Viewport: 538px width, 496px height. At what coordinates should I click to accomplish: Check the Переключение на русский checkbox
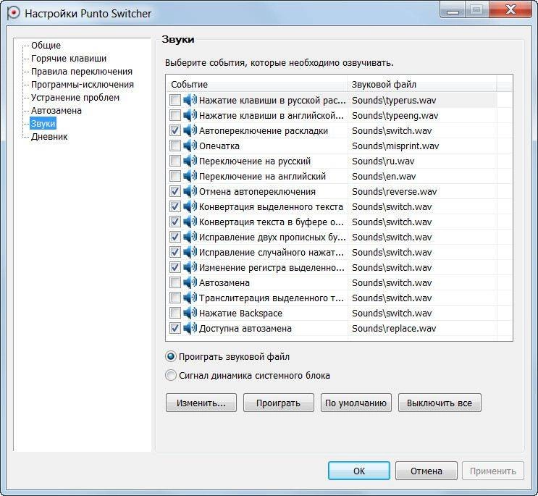click(x=175, y=161)
